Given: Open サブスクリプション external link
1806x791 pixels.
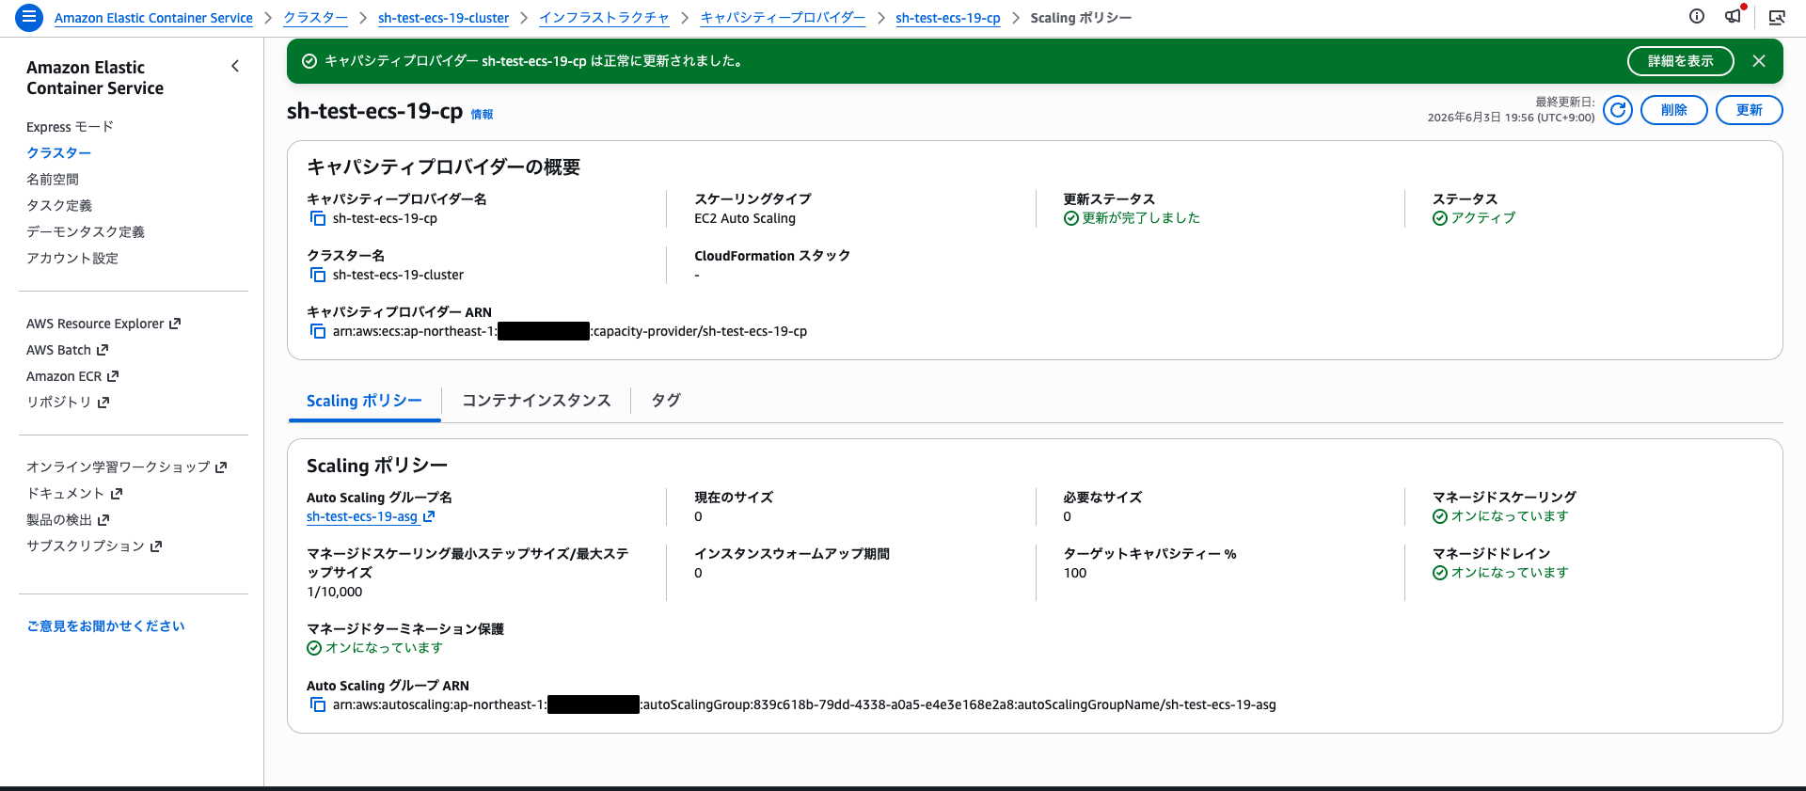Looking at the screenshot, I should [94, 546].
